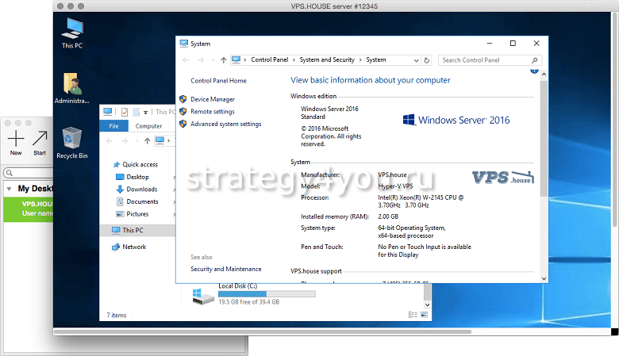
Task: Refresh the Control Panel address bar
Action: pos(428,59)
